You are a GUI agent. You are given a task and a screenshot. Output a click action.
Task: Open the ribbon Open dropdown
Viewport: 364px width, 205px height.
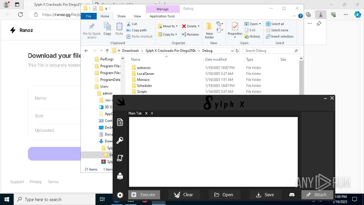point(253,24)
